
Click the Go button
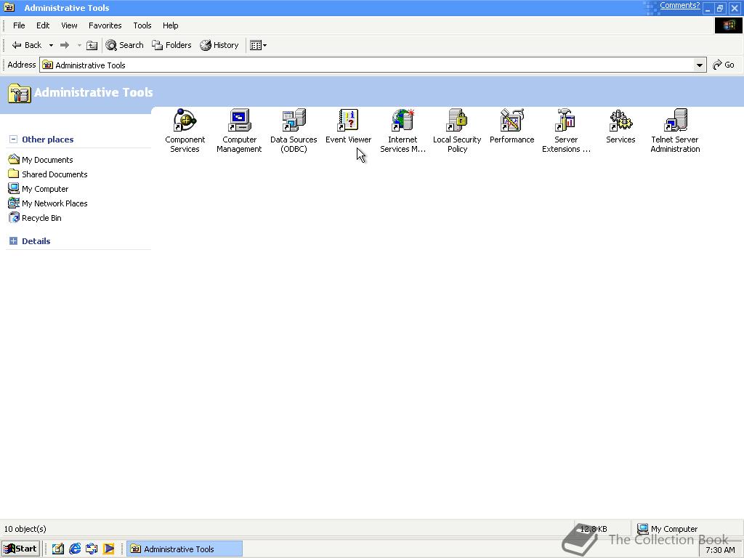pyautogui.click(x=724, y=65)
